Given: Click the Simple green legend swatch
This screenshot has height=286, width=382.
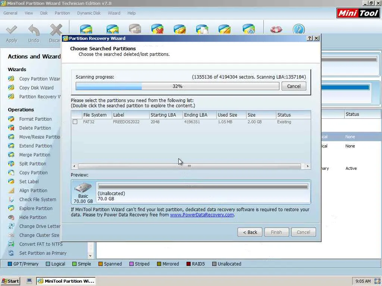Looking at the screenshot, I should (x=74, y=264).
